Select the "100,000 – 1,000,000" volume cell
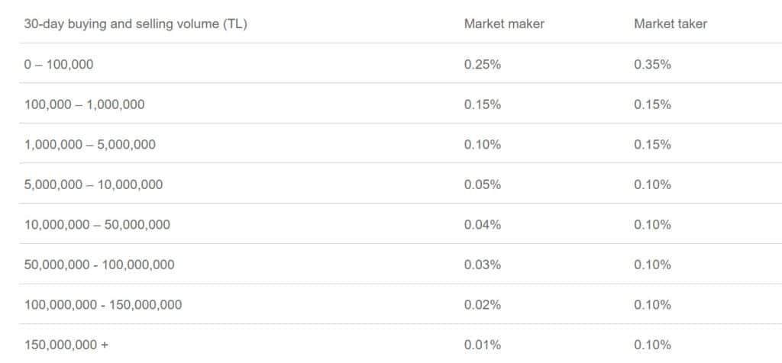This screenshot has height=363, width=782. (x=84, y=104)
